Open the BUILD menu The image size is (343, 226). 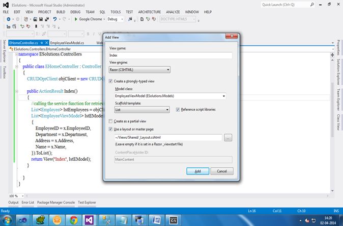tap(61, 12)
